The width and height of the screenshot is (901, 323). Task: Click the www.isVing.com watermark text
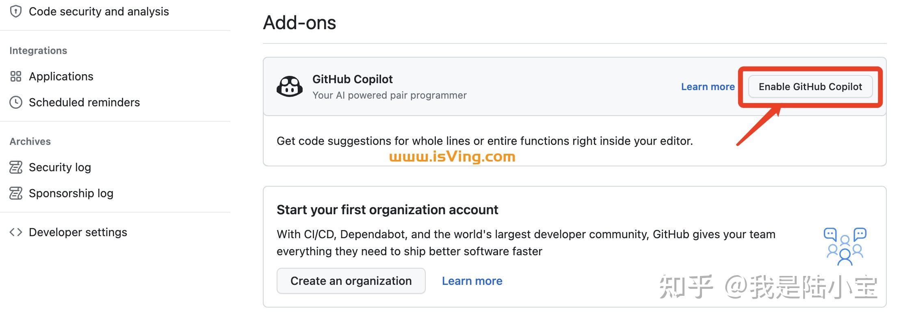coord(452,156)
